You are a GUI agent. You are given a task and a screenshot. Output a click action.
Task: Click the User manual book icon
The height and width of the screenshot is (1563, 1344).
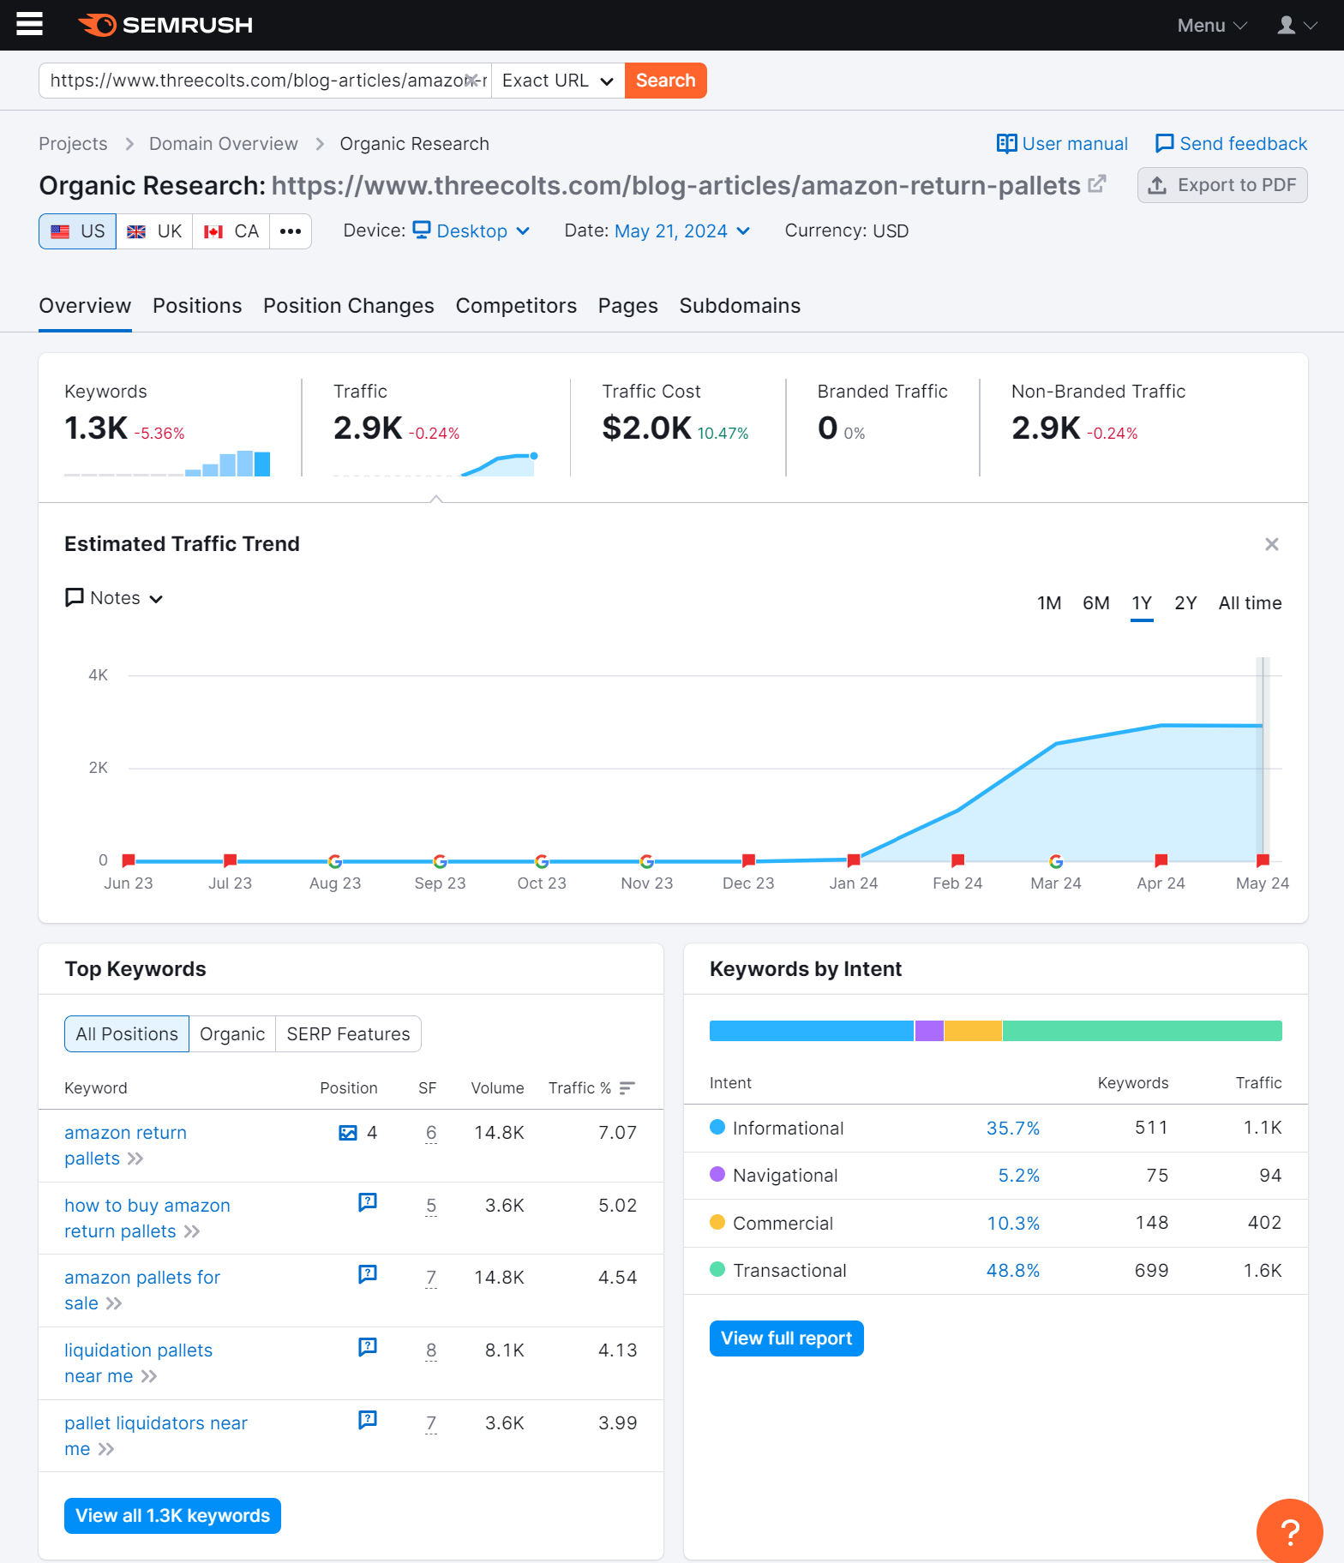pos(1006,143)
